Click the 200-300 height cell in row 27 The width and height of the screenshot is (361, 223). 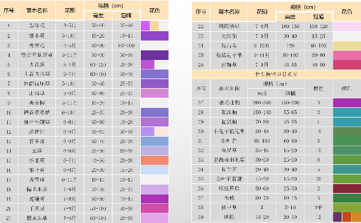pos(262,103)
